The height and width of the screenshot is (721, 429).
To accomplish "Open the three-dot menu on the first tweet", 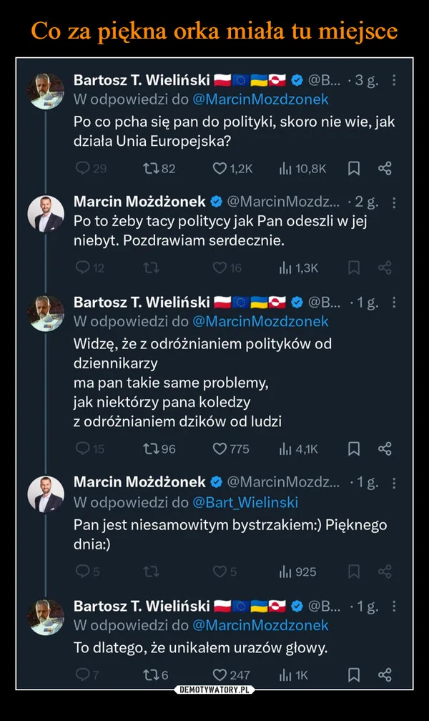I will coord(393,81).
